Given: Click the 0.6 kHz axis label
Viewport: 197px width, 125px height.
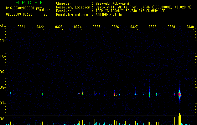Looking at the screenshot, I should pyautogui.click(x=2, y=119).
